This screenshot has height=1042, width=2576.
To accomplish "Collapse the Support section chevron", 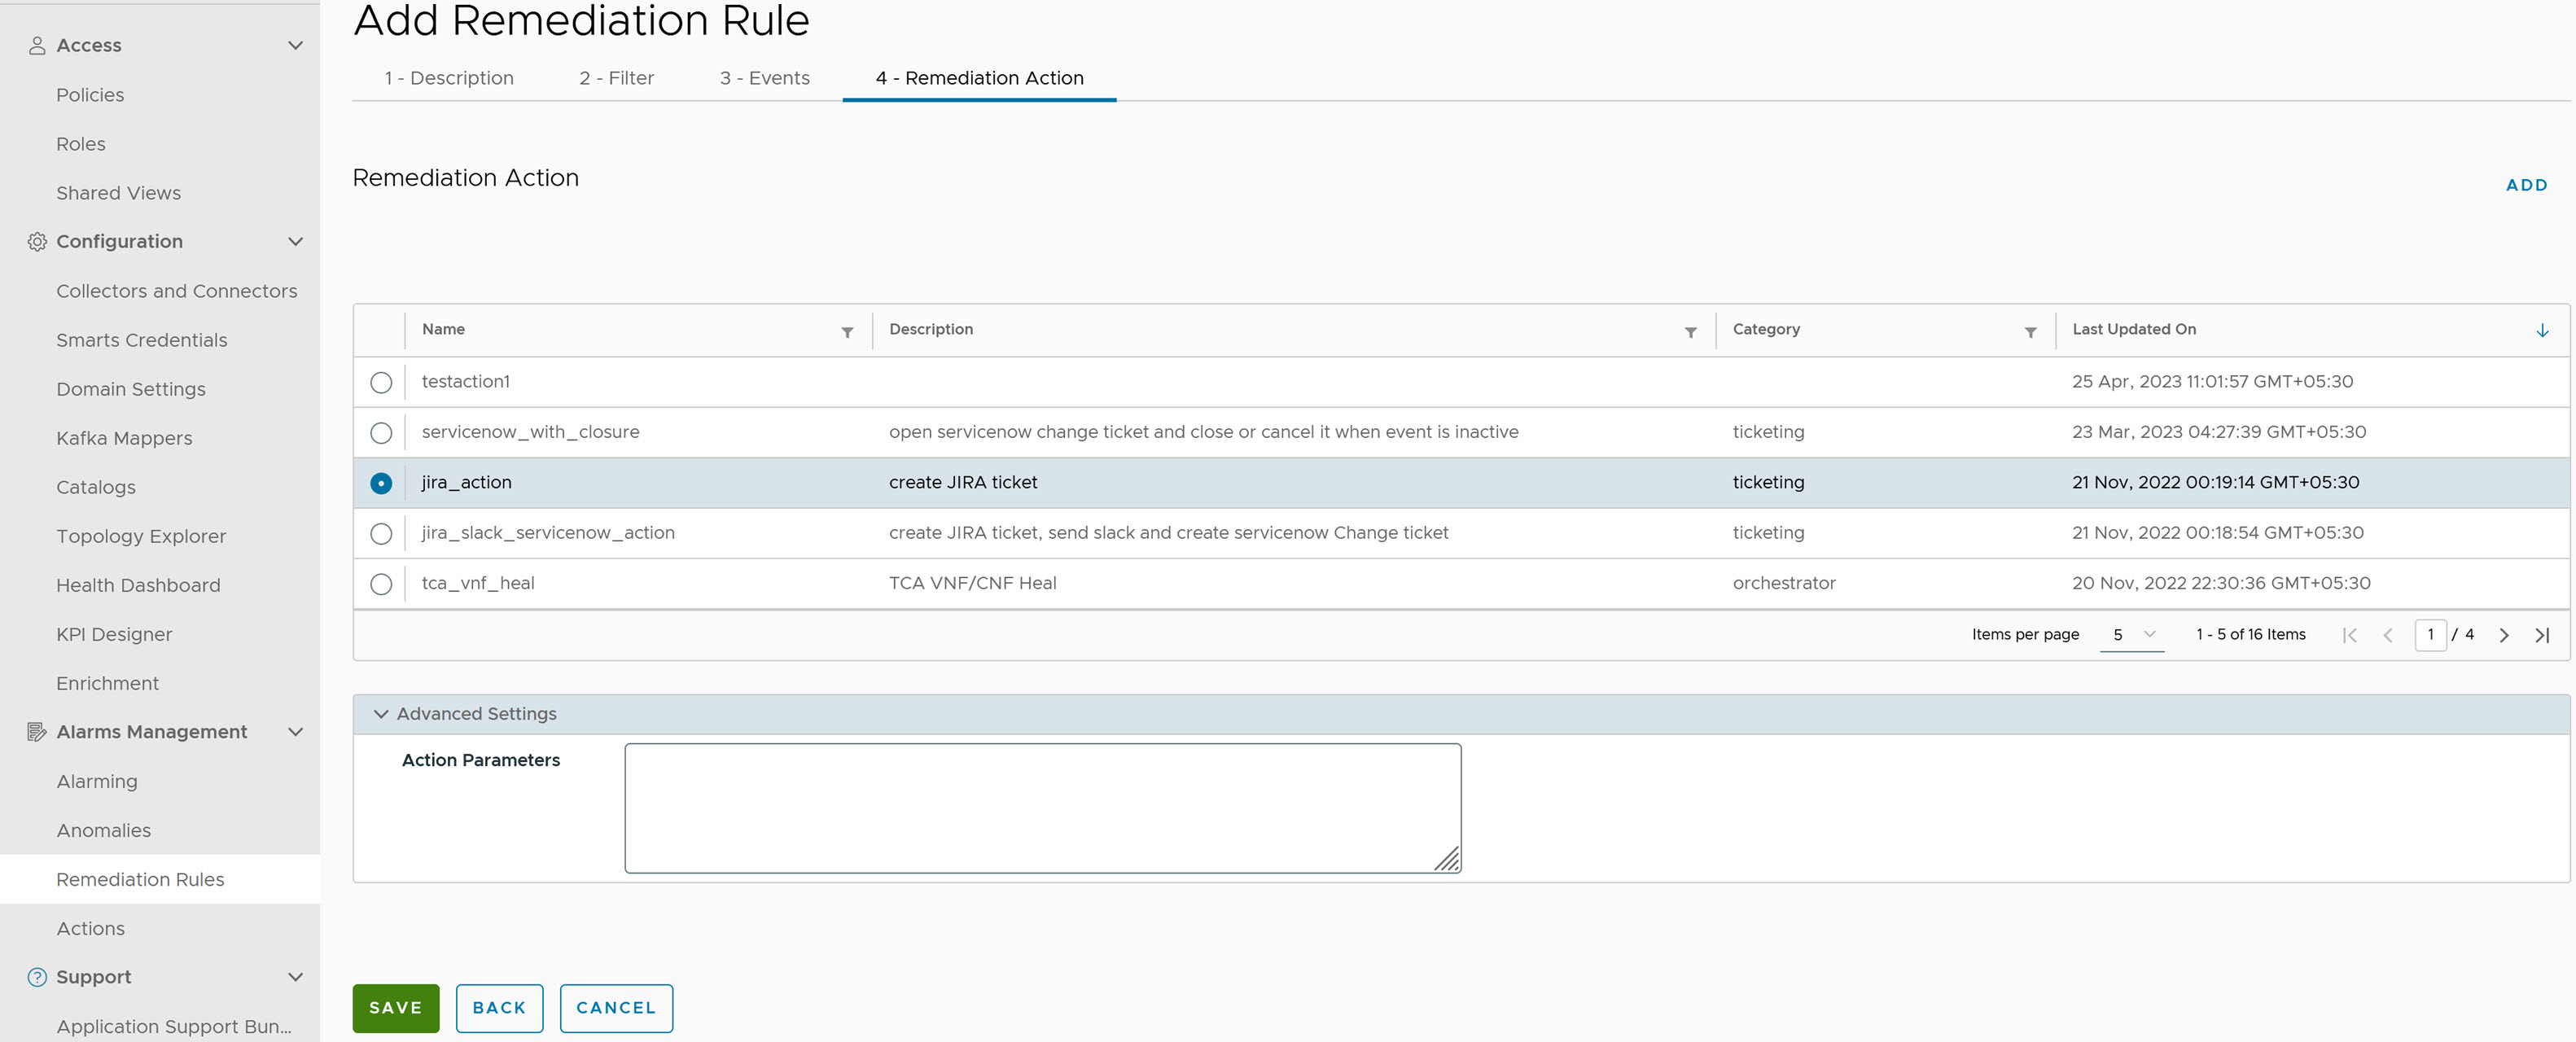I will [x=295, y=977].
